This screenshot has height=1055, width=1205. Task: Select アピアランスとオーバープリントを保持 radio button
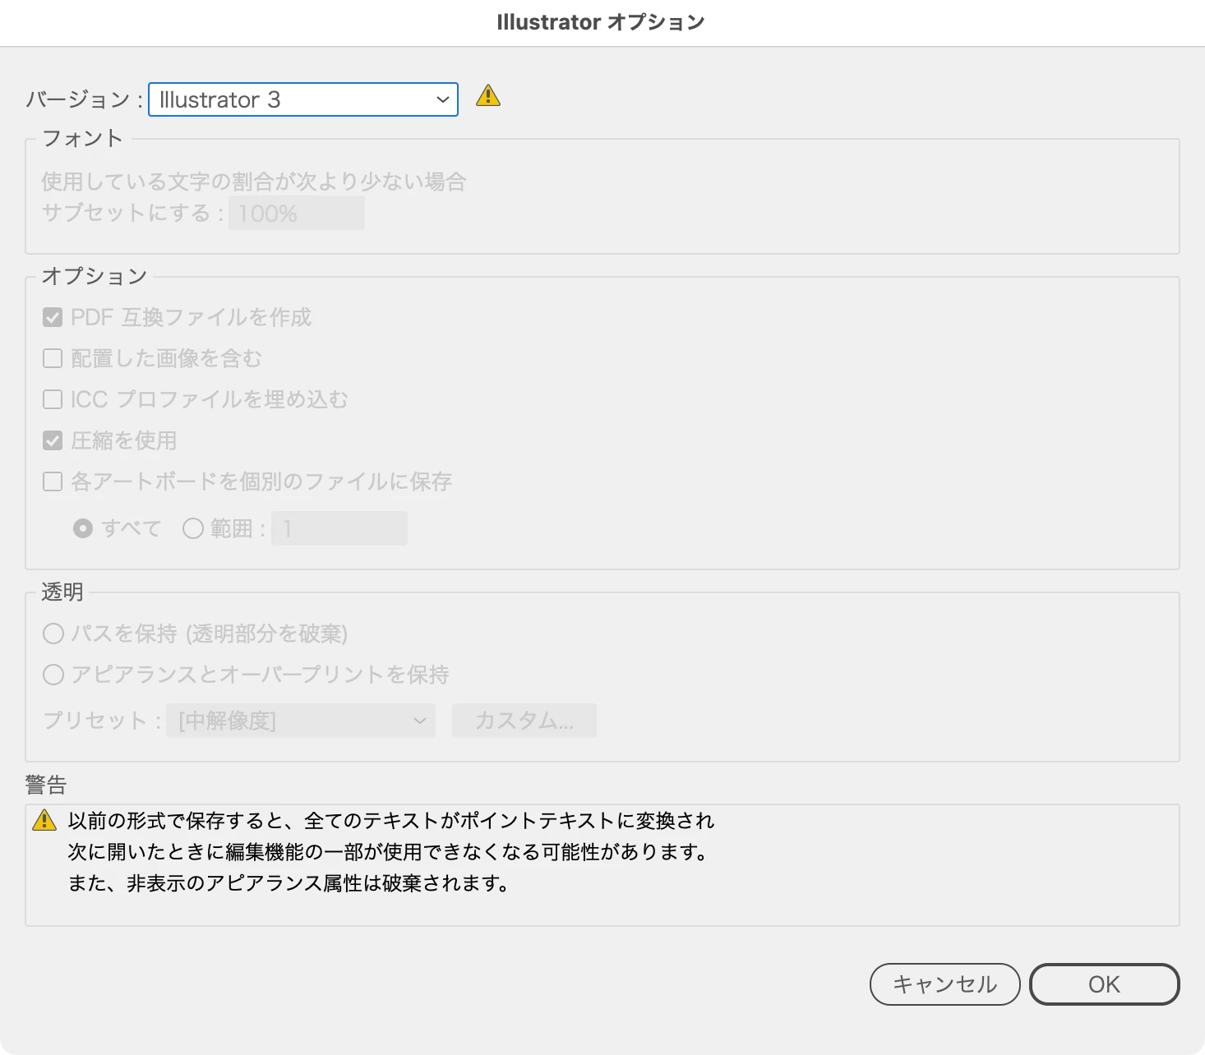(53, 675)
